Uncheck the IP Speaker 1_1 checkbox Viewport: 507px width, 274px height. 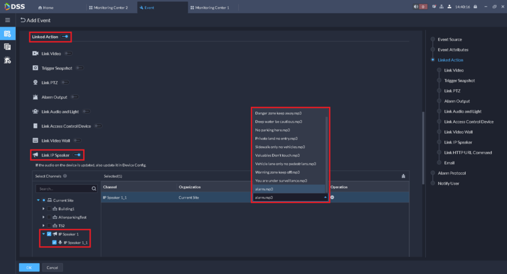tap(54, 242)
